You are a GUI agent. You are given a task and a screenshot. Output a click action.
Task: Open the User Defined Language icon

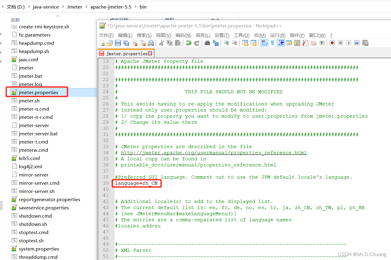[x=288, y=43]
